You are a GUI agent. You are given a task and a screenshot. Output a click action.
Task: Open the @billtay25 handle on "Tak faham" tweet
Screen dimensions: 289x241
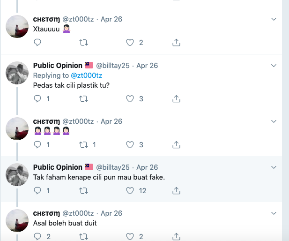(x=113, y=167)
